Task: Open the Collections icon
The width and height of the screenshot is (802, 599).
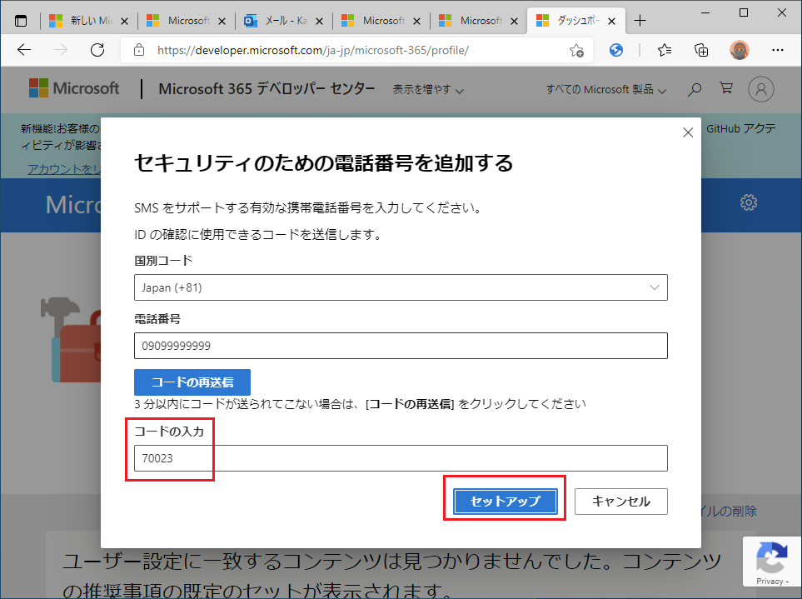Action: pos(701,50)
